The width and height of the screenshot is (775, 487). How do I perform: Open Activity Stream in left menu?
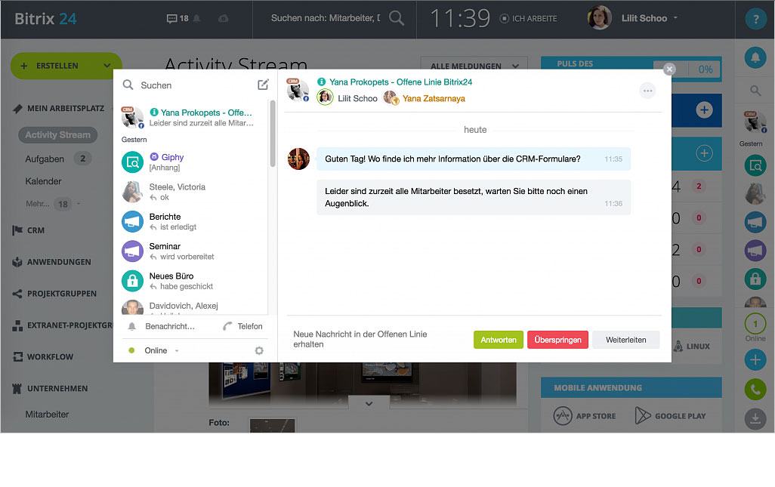[58, 135]
